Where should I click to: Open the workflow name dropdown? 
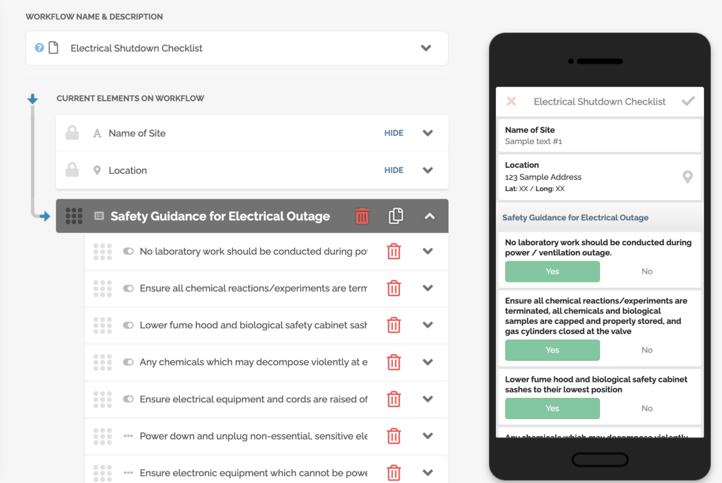click(426, 48)
